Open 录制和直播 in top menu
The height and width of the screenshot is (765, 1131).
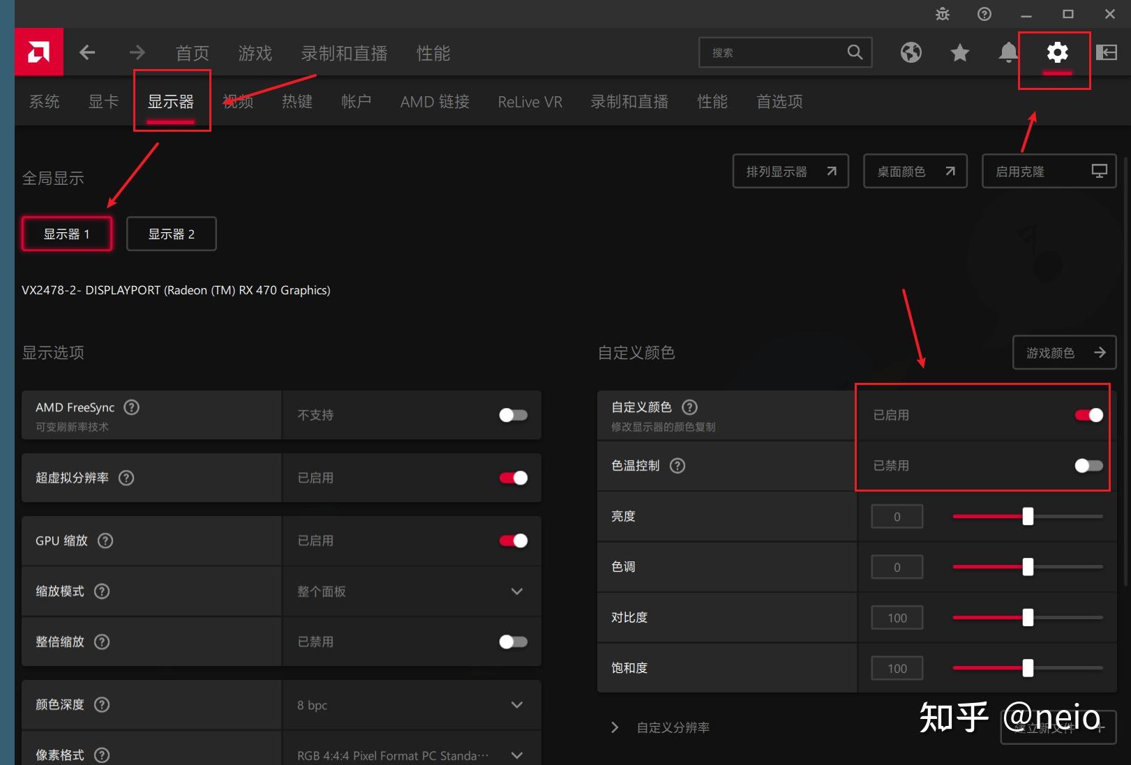pyautogui.click(x=345, y=53)
